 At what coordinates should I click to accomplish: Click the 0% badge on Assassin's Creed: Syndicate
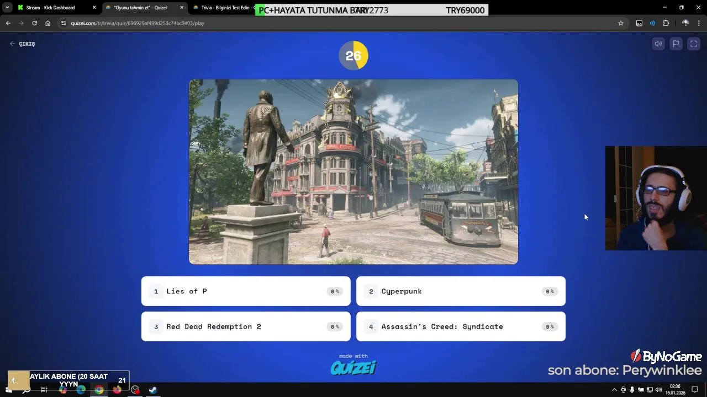point(550,326)
